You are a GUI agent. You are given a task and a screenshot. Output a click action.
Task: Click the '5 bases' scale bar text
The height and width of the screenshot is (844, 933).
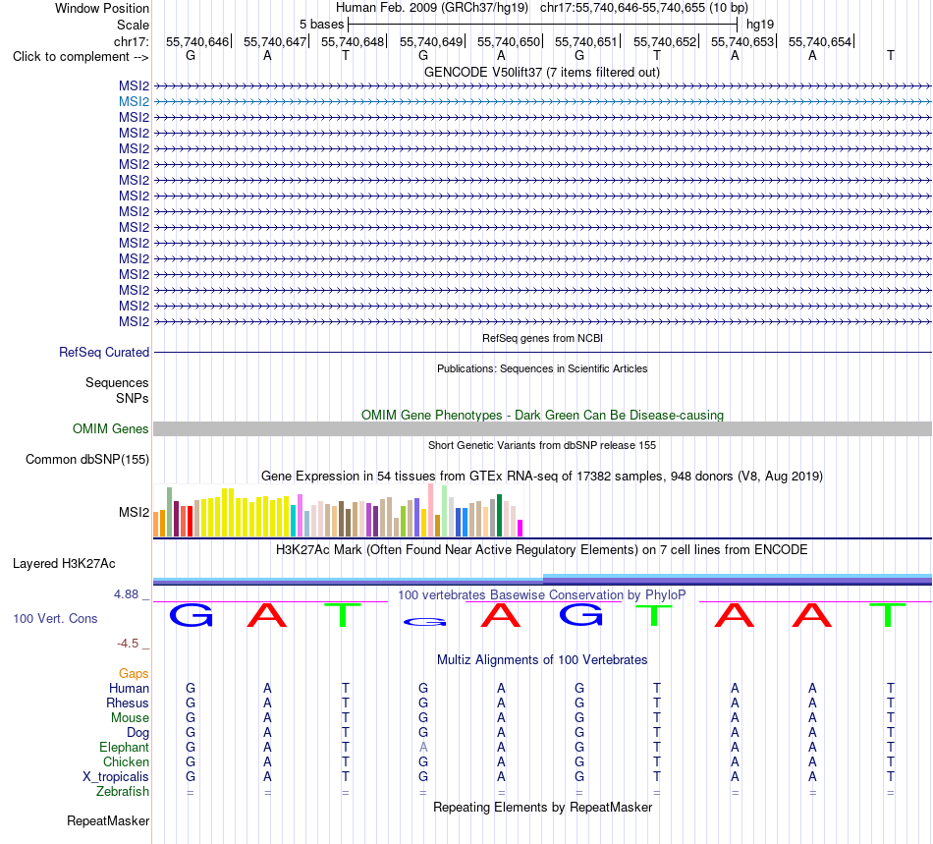click(321, 25)
